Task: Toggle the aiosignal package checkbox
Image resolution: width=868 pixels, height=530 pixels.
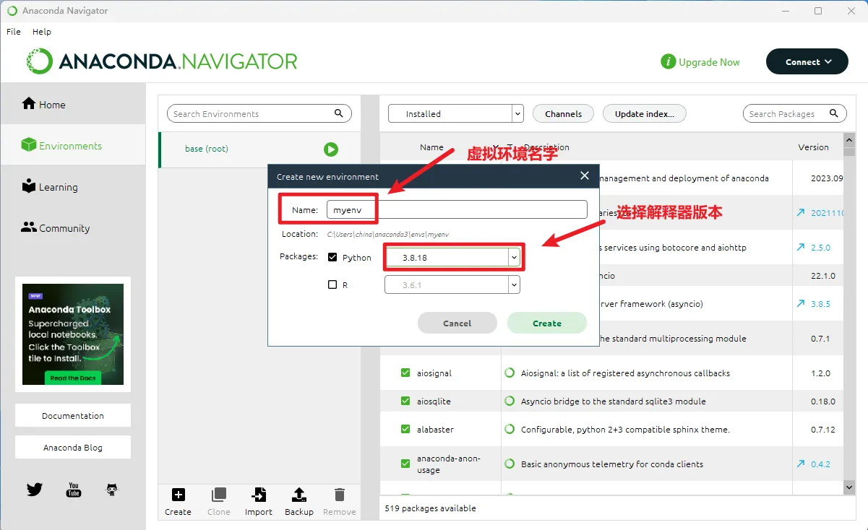Action: pyautogui.click(x=405, y=373)
